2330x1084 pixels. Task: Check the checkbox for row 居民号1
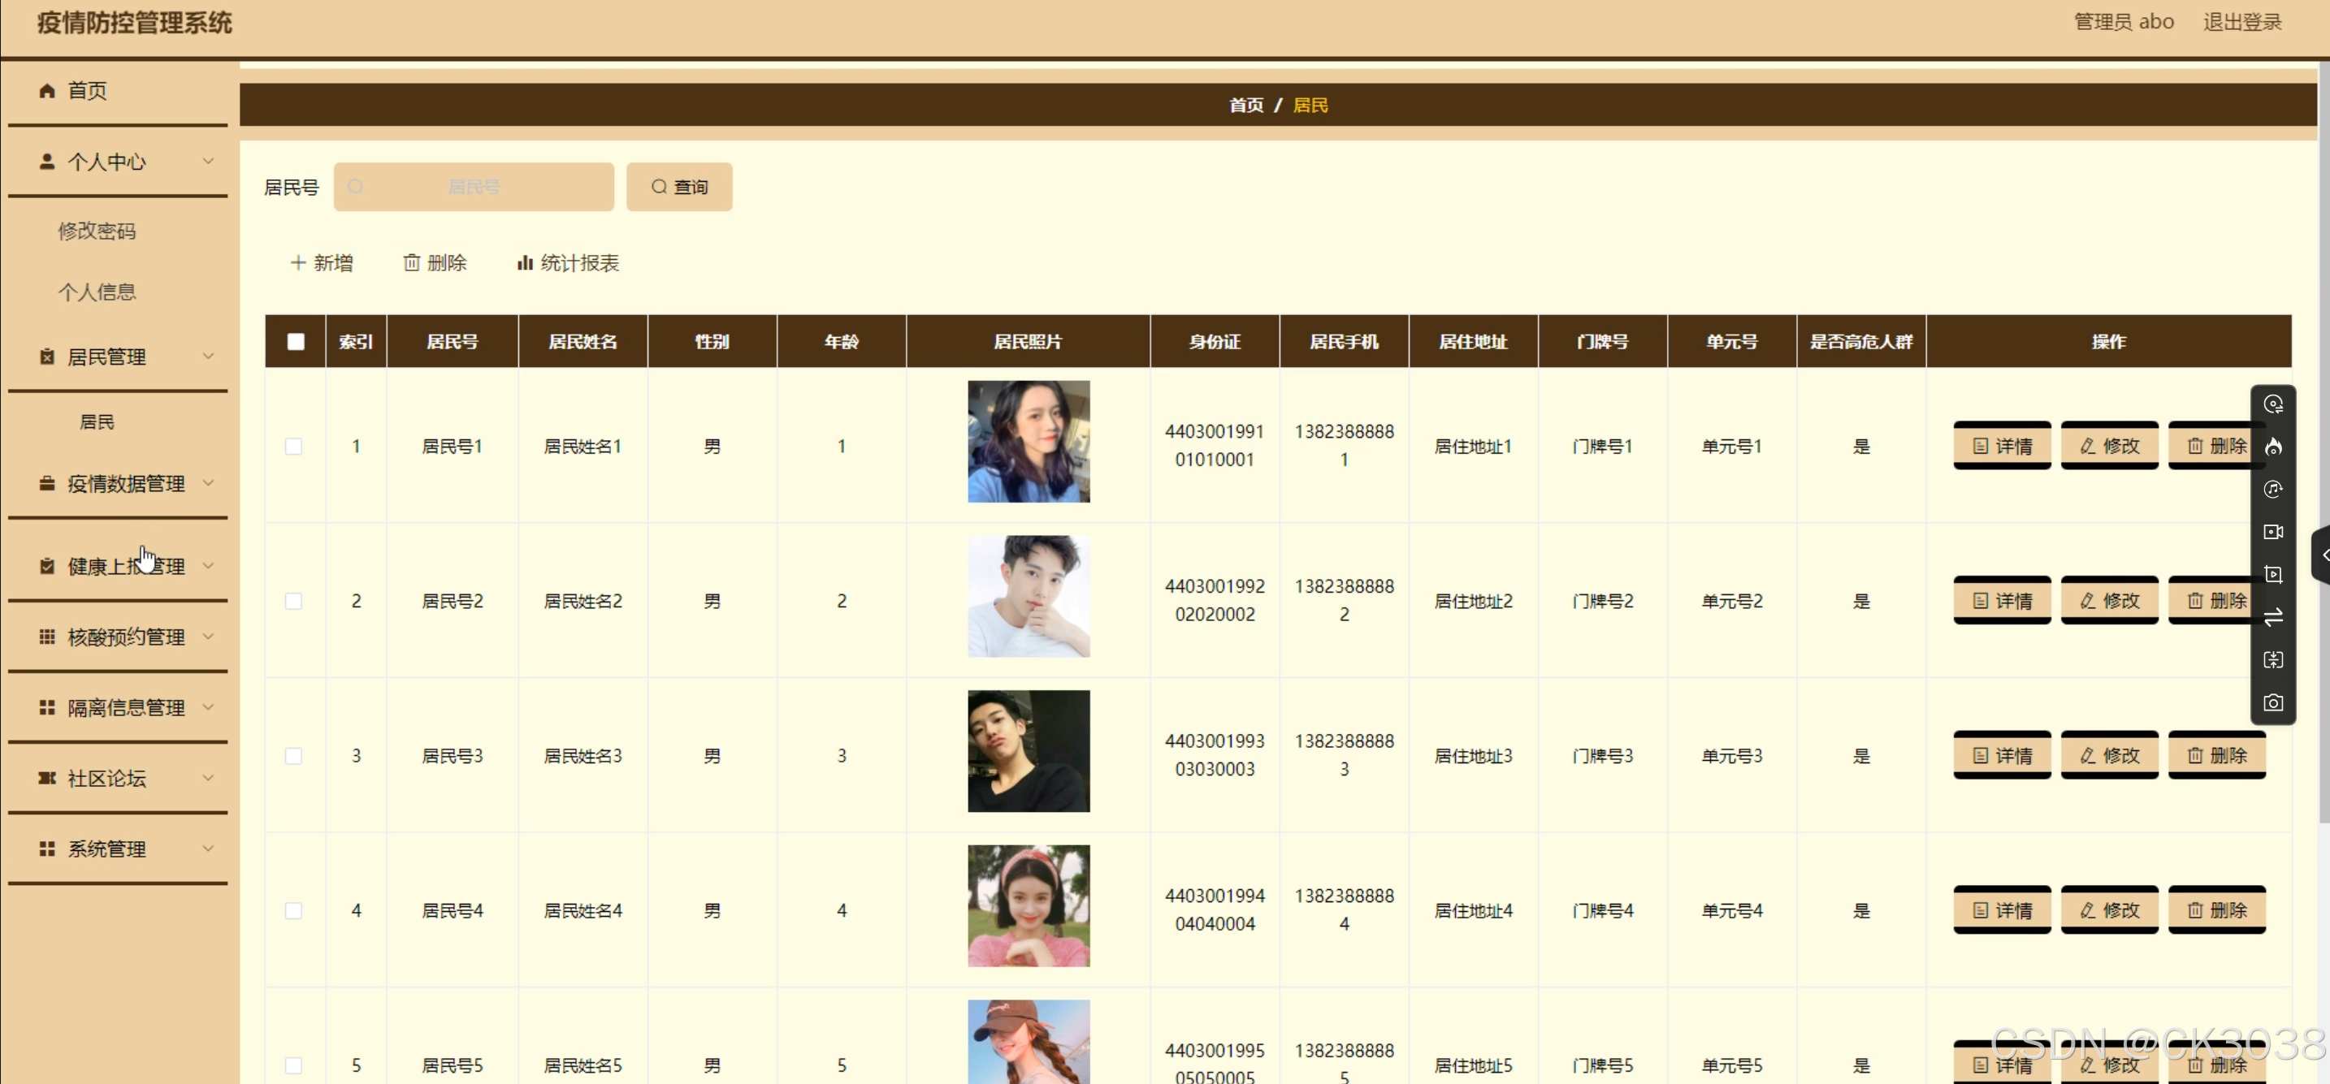click(294, 447)
